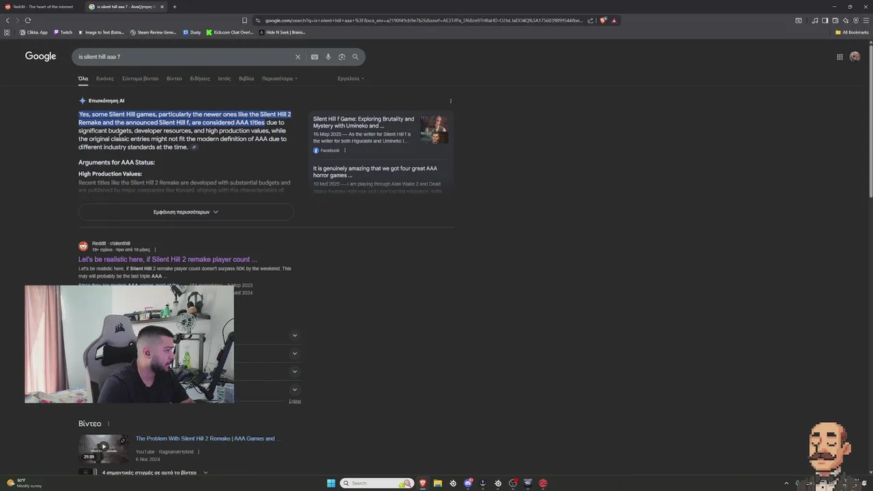Open Windows Start menu
Screen dimensions: 873x491
tap(331, 483)
